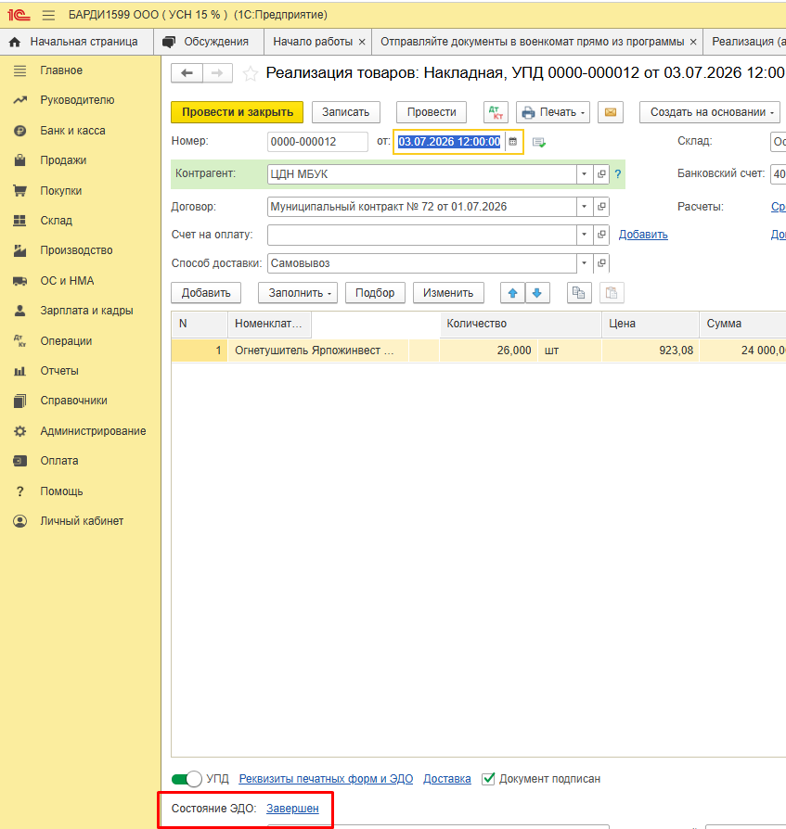Click the Добавить link beside Счет на оплату

(x=643, y=235)
